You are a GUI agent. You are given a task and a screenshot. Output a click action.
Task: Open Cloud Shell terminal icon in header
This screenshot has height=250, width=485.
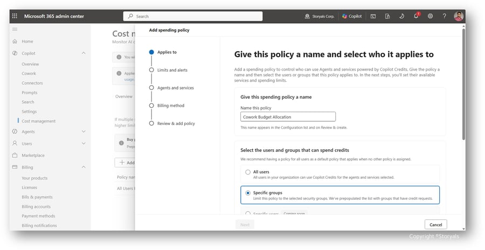tap(373, 16)
